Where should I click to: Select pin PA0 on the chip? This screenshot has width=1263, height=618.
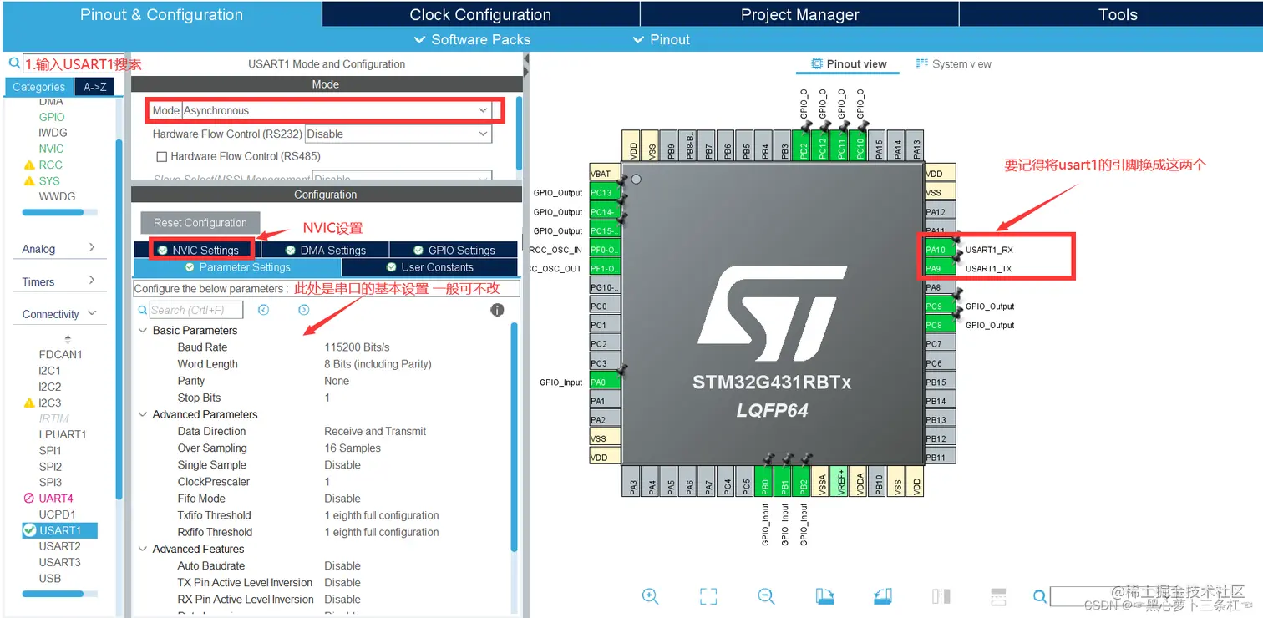tap(605, 382)
